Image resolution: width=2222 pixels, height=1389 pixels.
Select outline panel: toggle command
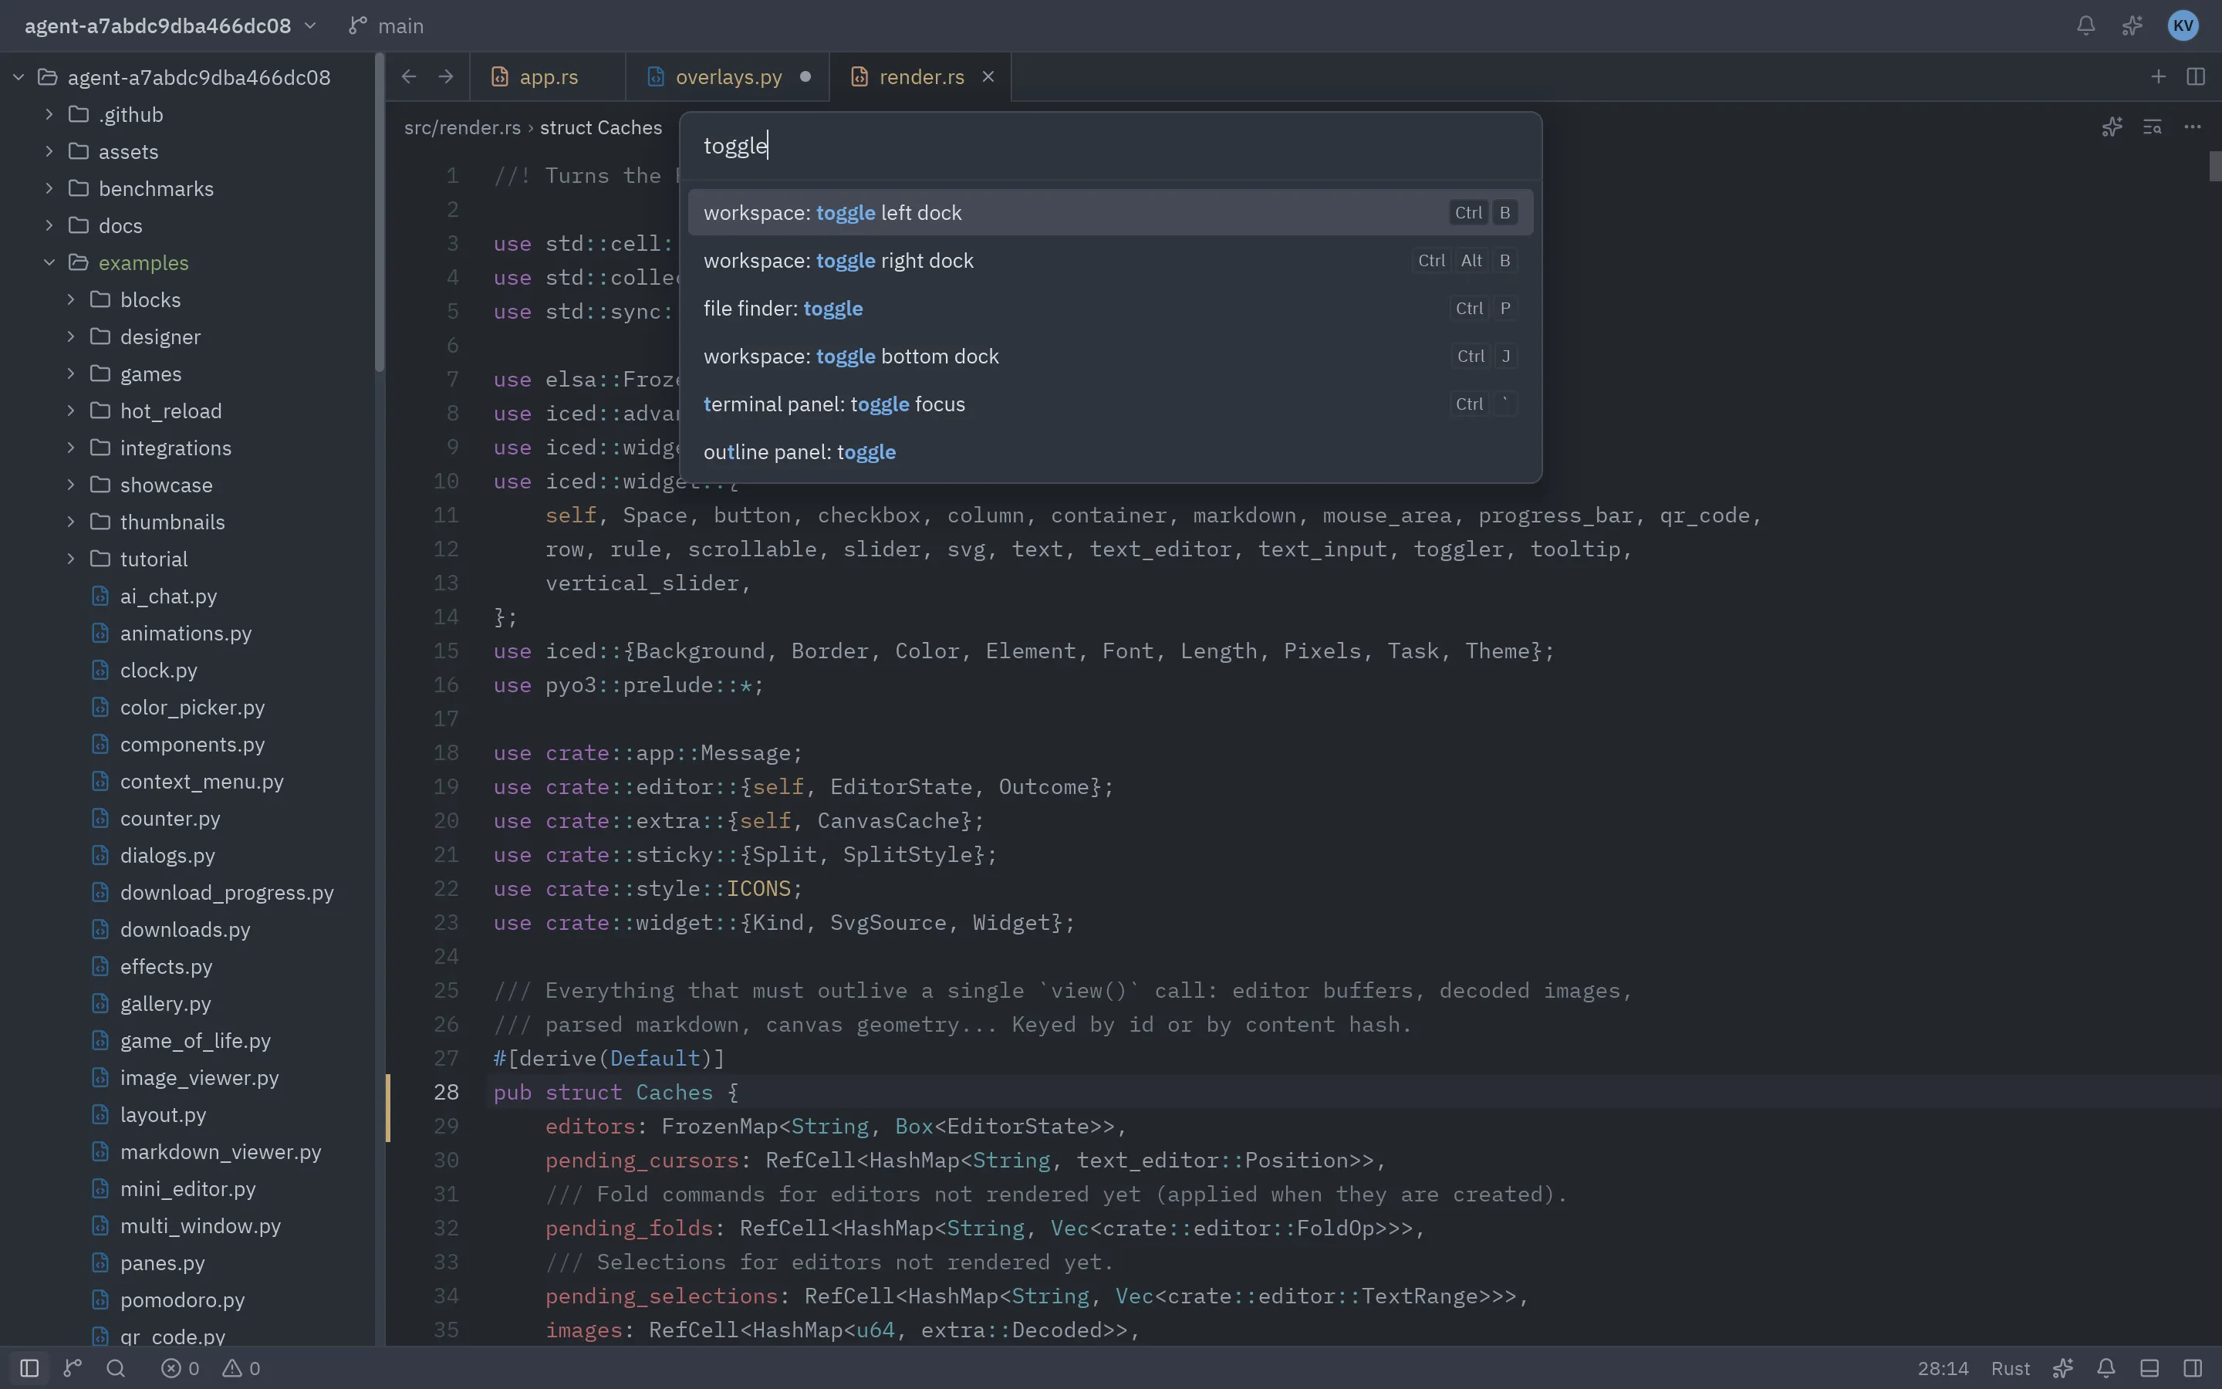tap(1110, 451)
